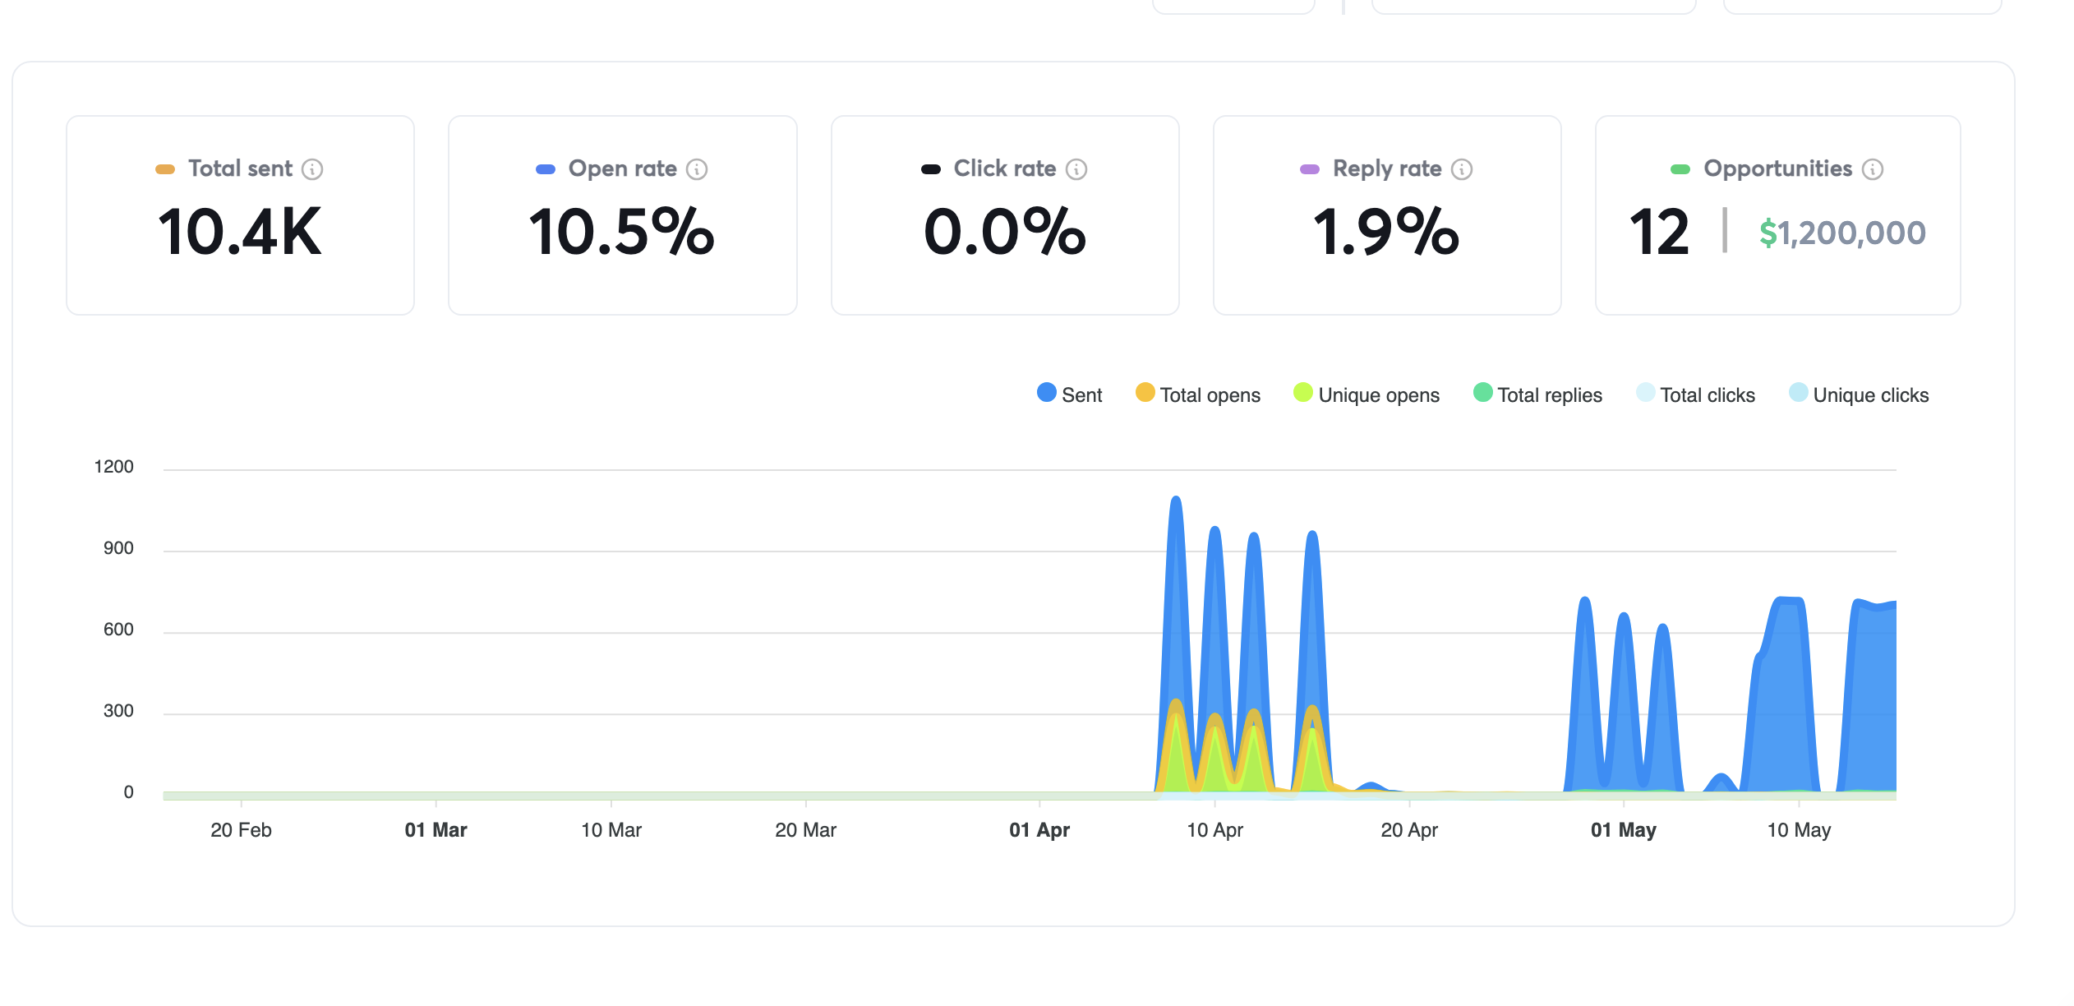Toggle Total opens series in legend
The width and height of the screenshot is (2074, 1006).
coord(1197,395)
